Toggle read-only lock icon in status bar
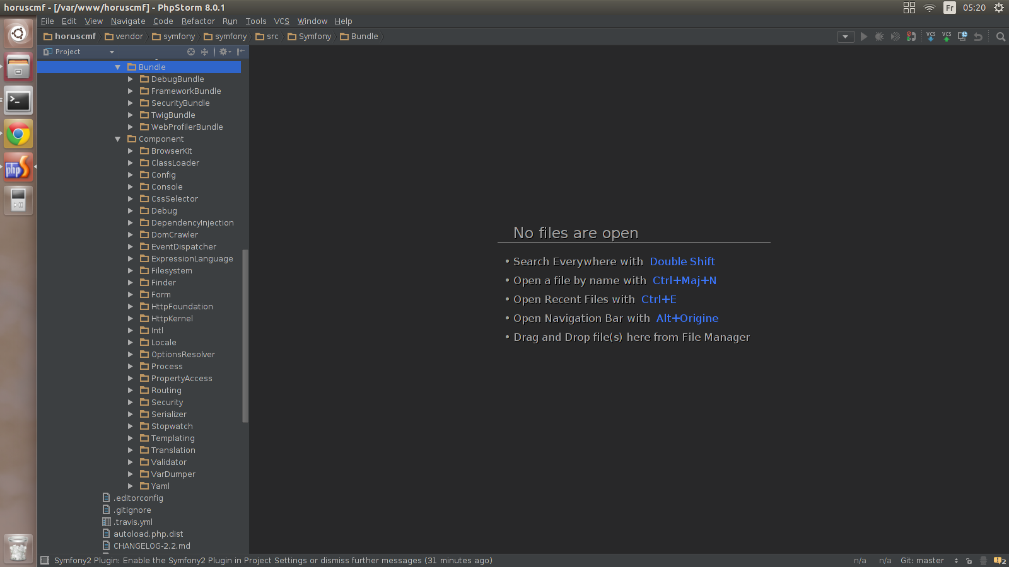The height and width of the screenshot is (567, 1009). pyautogui.click(x=969, y=561)
